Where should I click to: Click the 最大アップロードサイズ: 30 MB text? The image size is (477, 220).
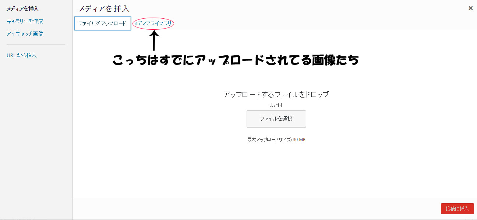(x=276, y=140)
